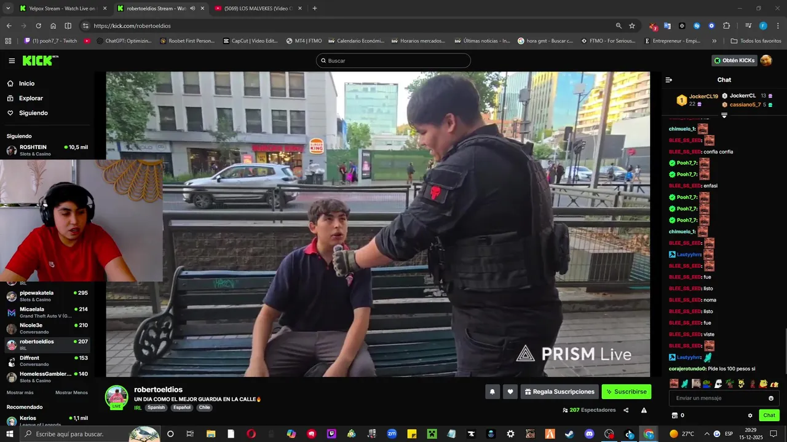Collapse the chat panel with the arrow icon
This screenshot has height=442, width=787.
(669, 80)
